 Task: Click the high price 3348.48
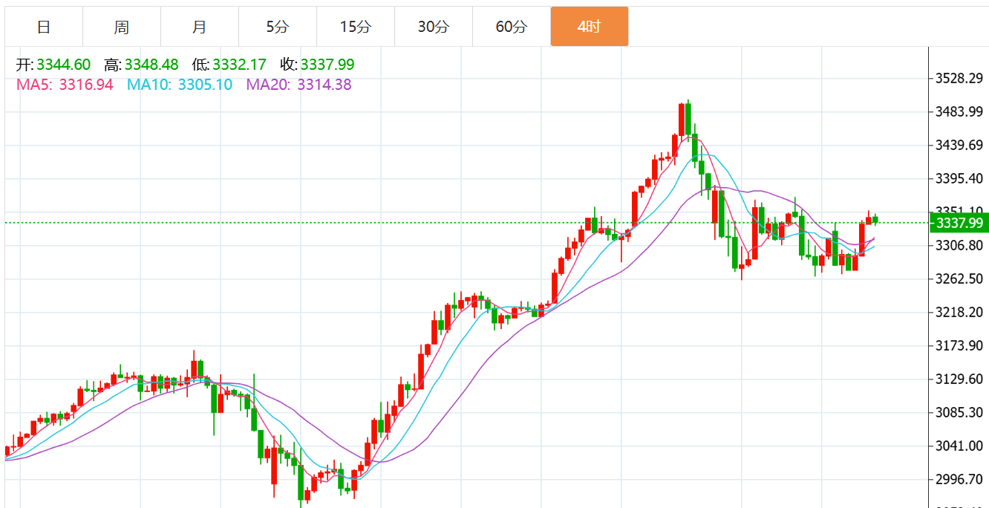click(151, 65)
